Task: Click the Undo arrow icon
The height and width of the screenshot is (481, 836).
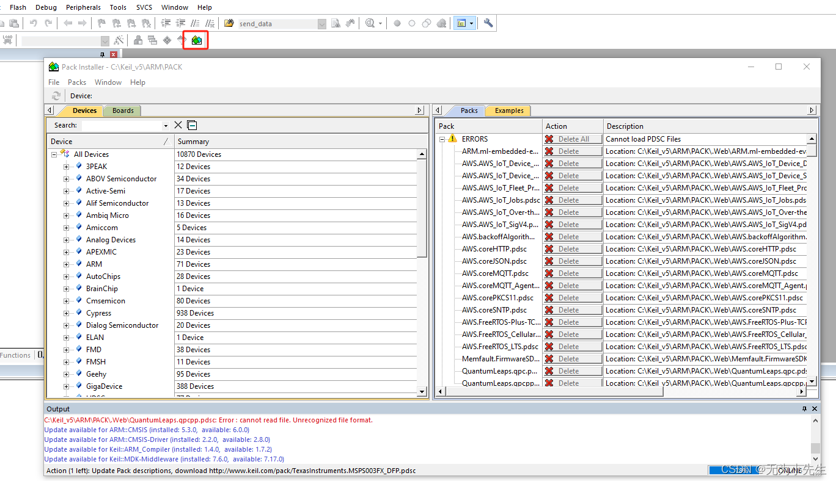Action: (x=34, y=23)
